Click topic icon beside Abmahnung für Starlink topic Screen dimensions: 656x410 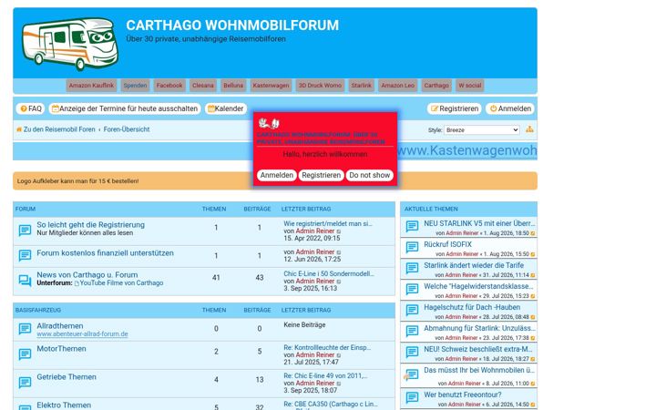click(x=412, y=332)
